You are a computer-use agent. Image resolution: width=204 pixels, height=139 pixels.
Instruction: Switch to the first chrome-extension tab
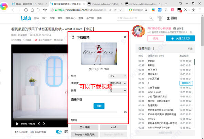[x=105, y=4]
